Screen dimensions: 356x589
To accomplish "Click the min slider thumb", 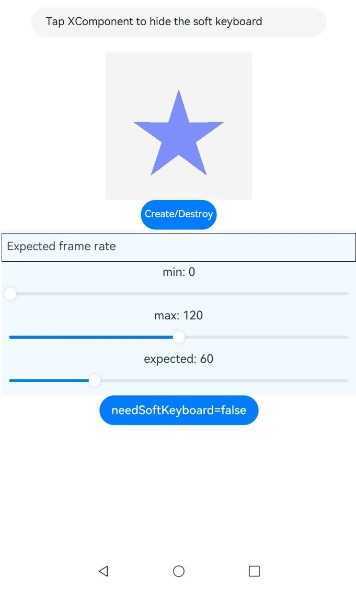I will [x=10, y=294].
